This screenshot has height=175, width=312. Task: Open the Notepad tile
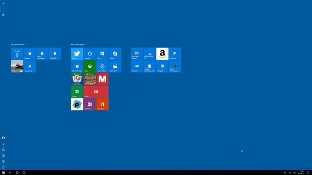pos(162,66)
